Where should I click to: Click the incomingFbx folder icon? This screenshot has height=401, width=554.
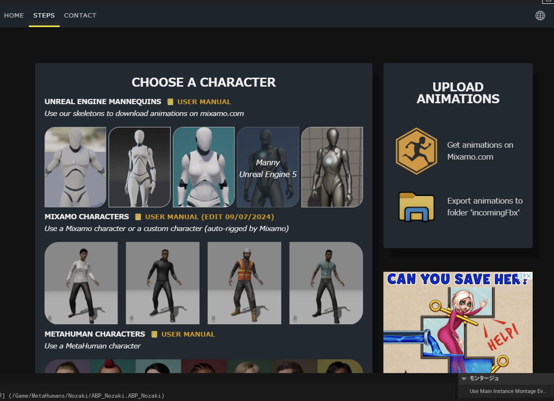pos(416,207)
